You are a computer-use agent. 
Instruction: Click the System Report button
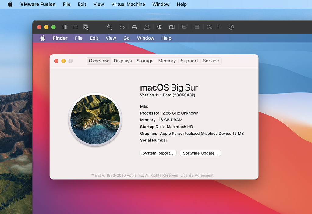pos(158,153)
